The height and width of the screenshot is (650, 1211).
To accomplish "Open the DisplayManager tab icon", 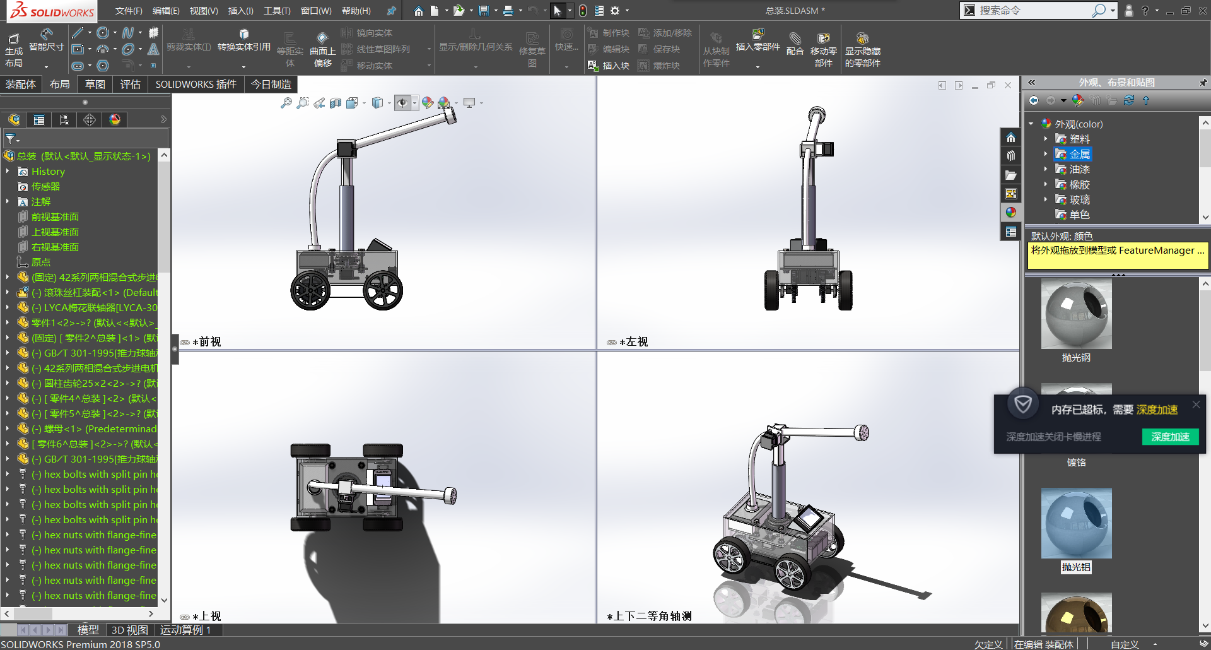I will [115, 120].
